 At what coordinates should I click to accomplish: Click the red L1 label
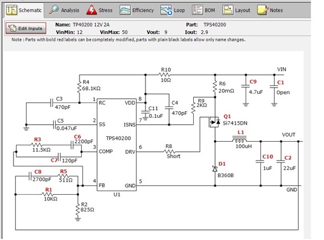pyautogui.click(x=241, y=132)
